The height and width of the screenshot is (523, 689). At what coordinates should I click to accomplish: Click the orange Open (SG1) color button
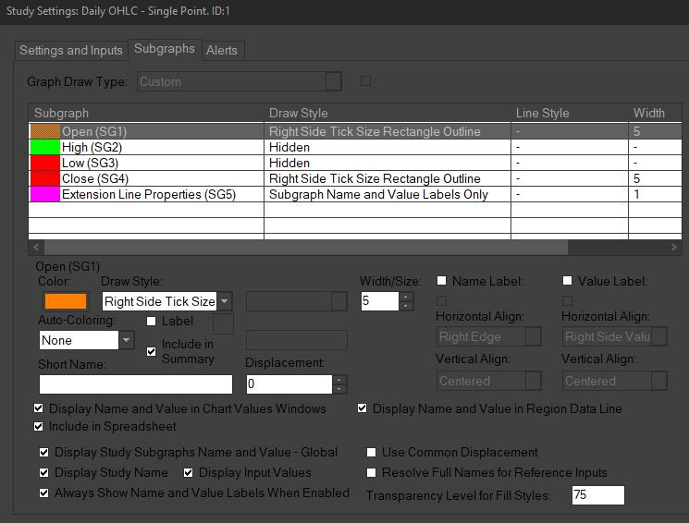[65, 301]
